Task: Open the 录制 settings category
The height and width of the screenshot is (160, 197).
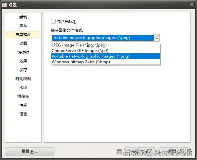Action: tap(23, 17)
